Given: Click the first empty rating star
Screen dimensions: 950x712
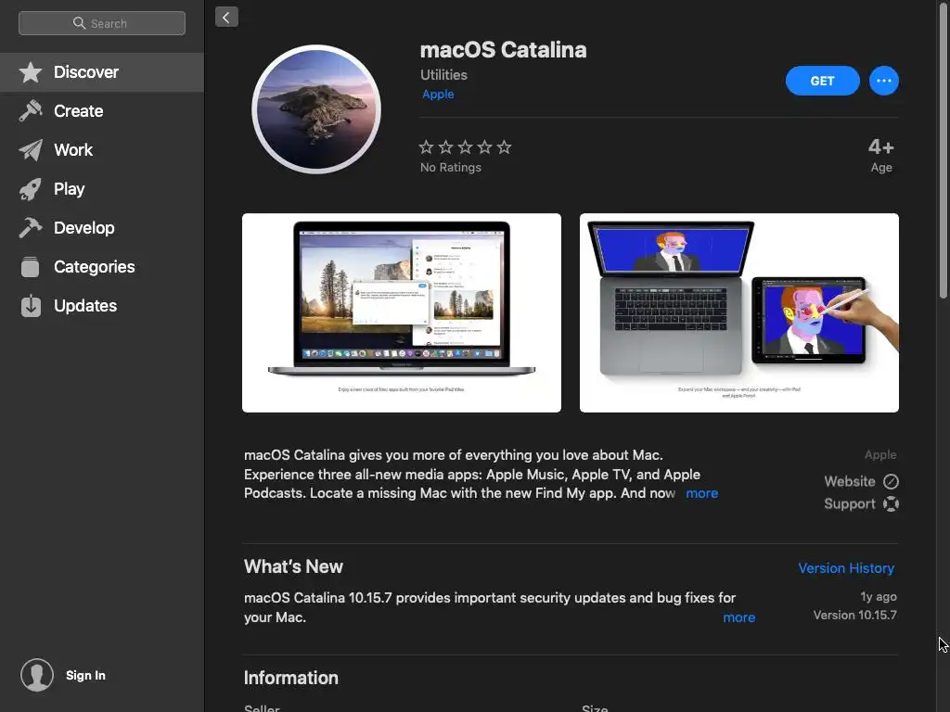Looking at the screenshot, I should click(x=426, y=147).
